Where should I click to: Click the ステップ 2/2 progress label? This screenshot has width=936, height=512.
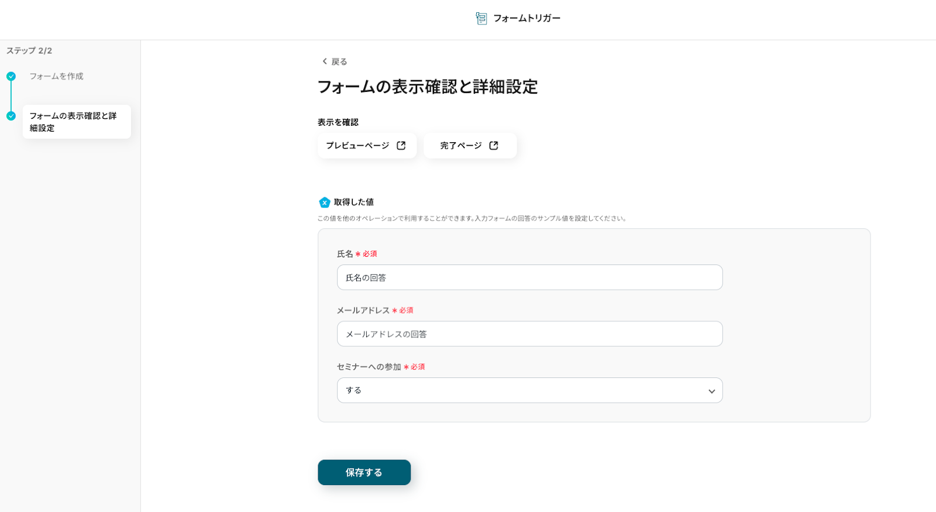(29, 51)
